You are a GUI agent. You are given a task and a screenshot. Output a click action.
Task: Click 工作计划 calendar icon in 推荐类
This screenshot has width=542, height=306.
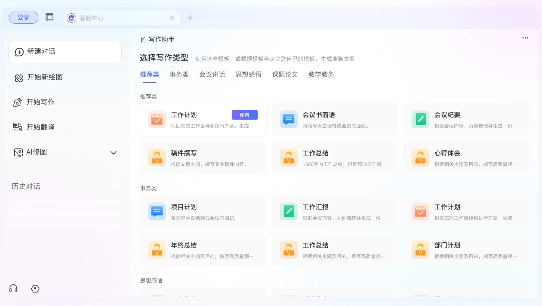click(x=157, y=119)
